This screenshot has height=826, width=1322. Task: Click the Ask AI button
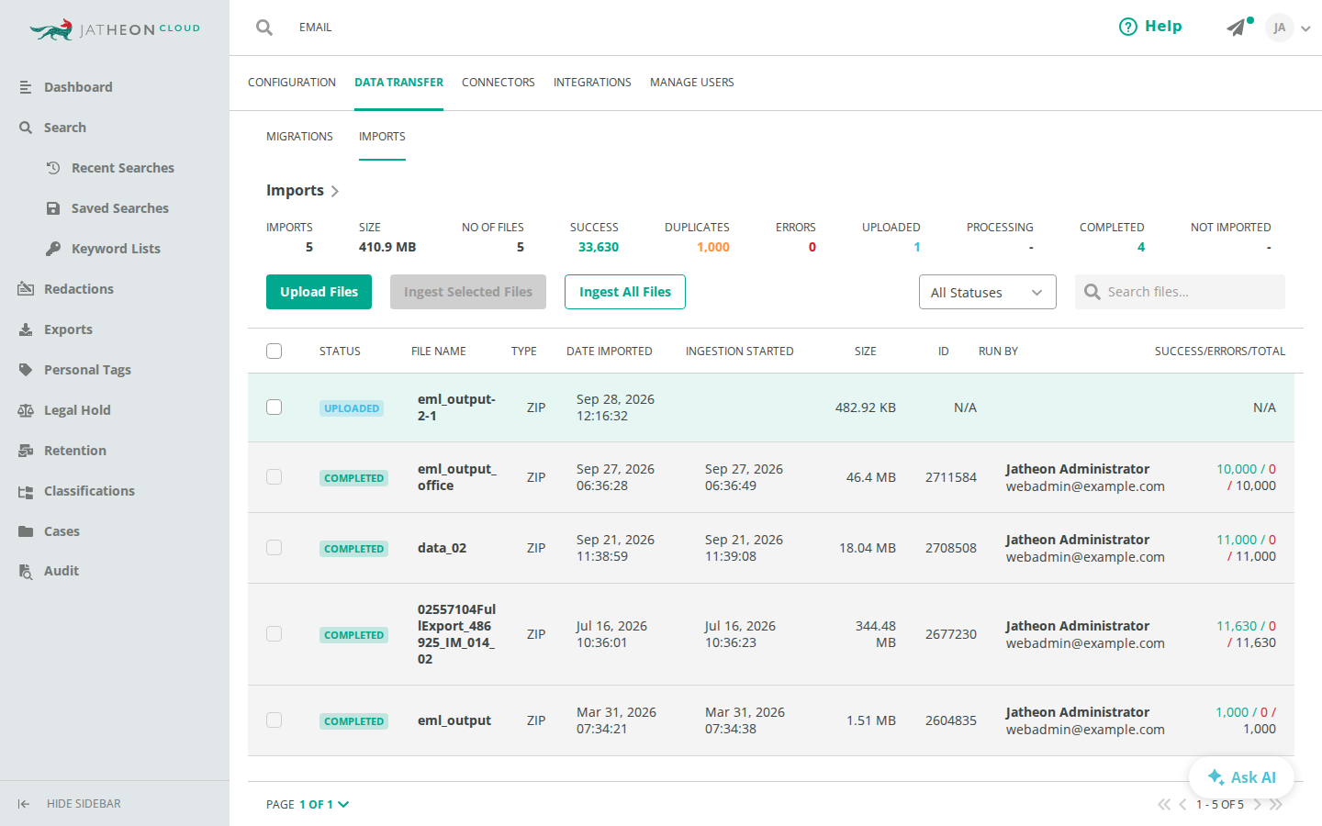[1241, 777]
